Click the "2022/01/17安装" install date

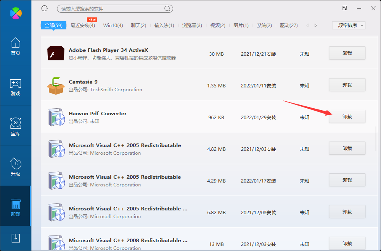pos(258,181)
